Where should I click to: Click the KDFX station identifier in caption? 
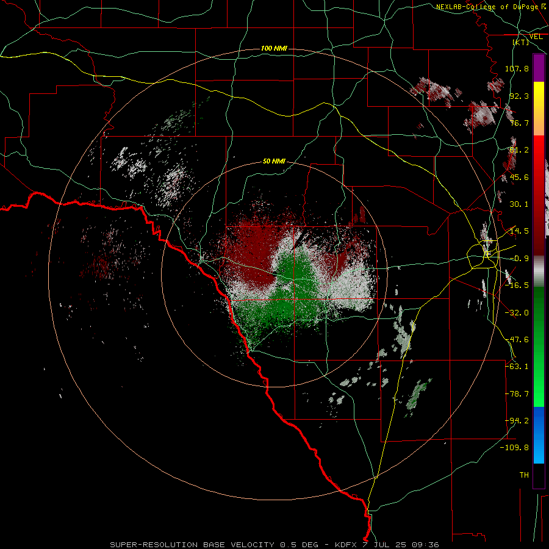coord(345,545)
